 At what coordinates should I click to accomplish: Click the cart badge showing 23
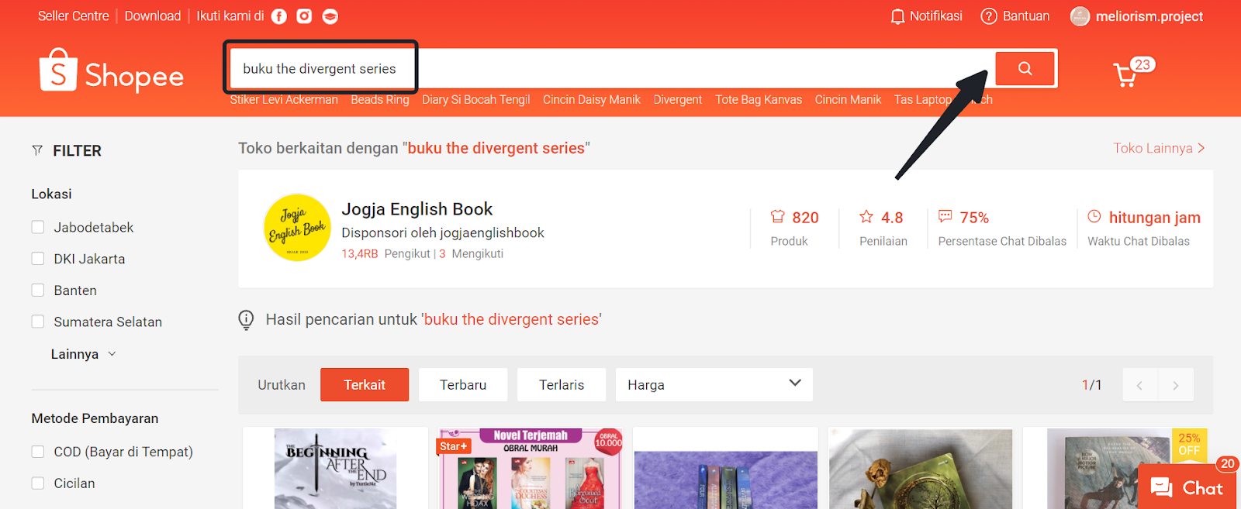(1142, 65)
